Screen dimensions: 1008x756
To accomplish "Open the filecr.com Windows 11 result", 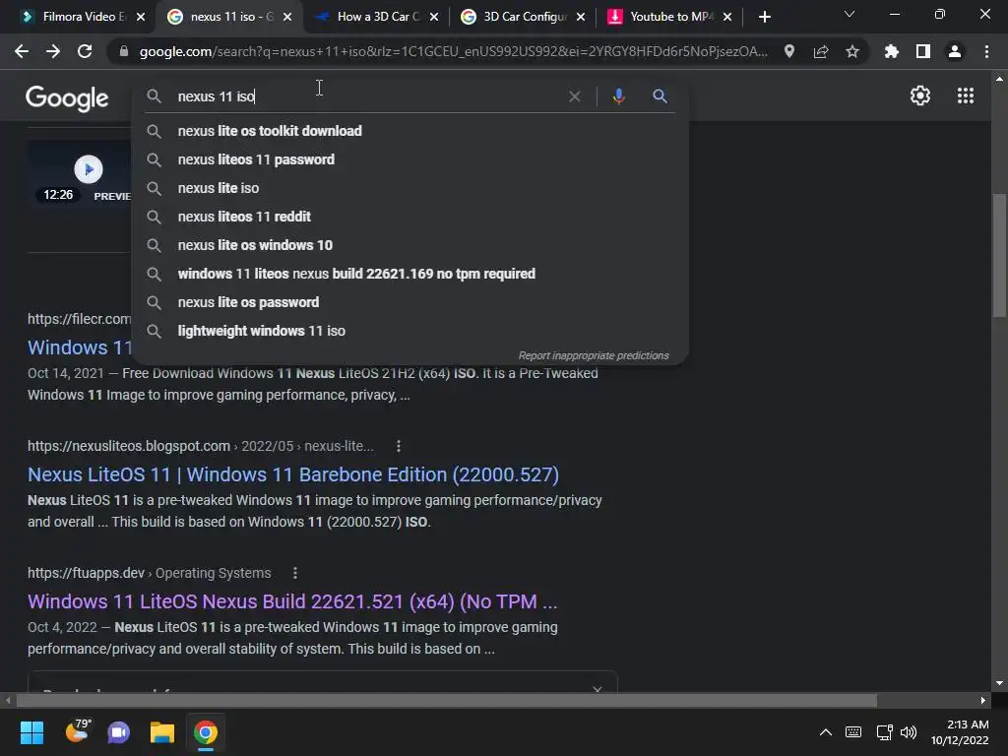I will (x=80, y=347).
